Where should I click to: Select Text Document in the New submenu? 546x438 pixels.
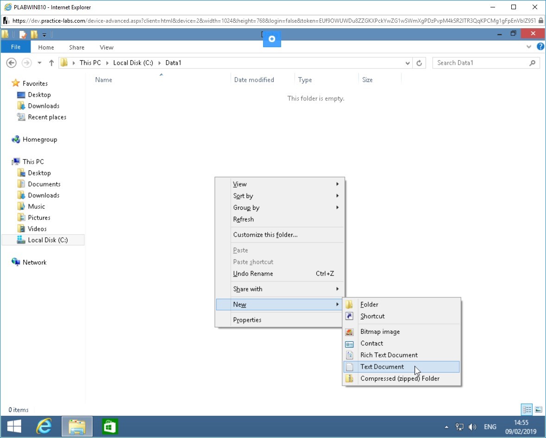(x=402, y=367)
